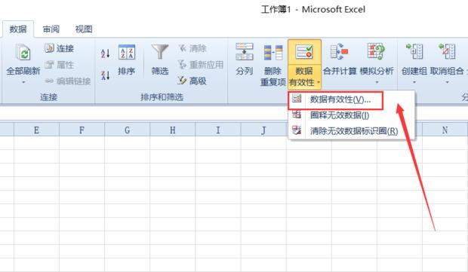Screen dimensions: 468x272
Task: Expand What-If Analysis dropdown arrow
Action: point(377,82)
